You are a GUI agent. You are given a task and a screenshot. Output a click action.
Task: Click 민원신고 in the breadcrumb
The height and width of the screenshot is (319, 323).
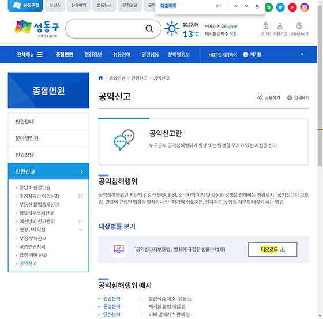coord(139,78)
